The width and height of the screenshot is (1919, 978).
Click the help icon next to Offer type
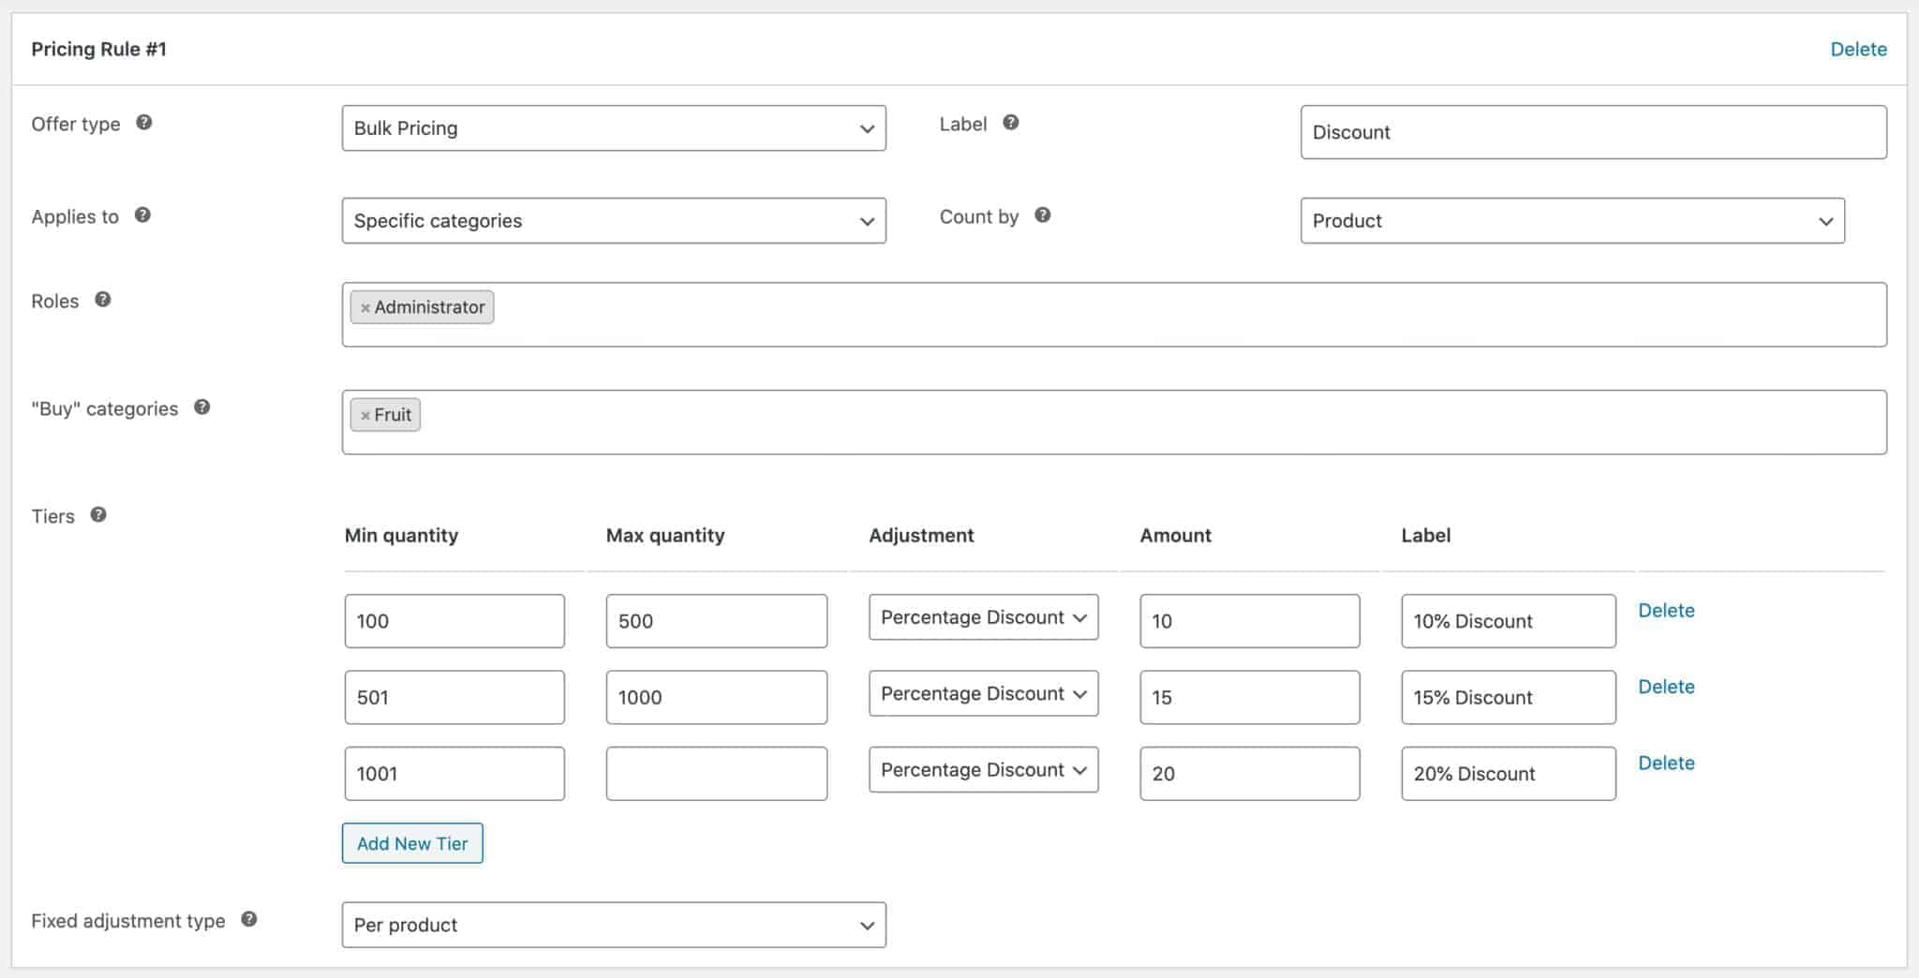[x=143, y=123]
